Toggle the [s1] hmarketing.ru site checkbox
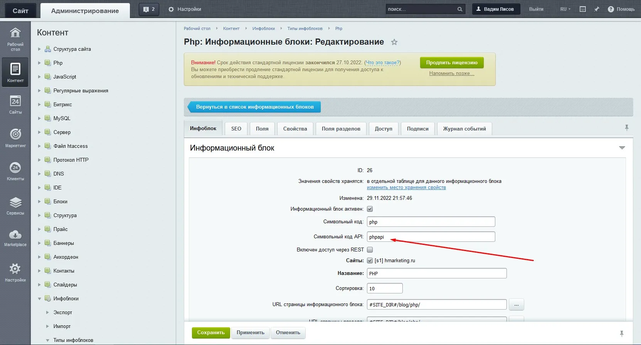The image size is (641, 345). (x=370, y=261)
